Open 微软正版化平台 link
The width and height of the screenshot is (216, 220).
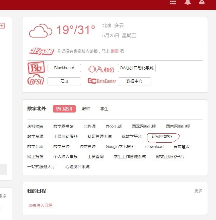click(x=170, y=157)
